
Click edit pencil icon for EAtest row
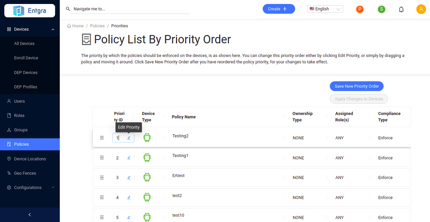coord(129,178)
